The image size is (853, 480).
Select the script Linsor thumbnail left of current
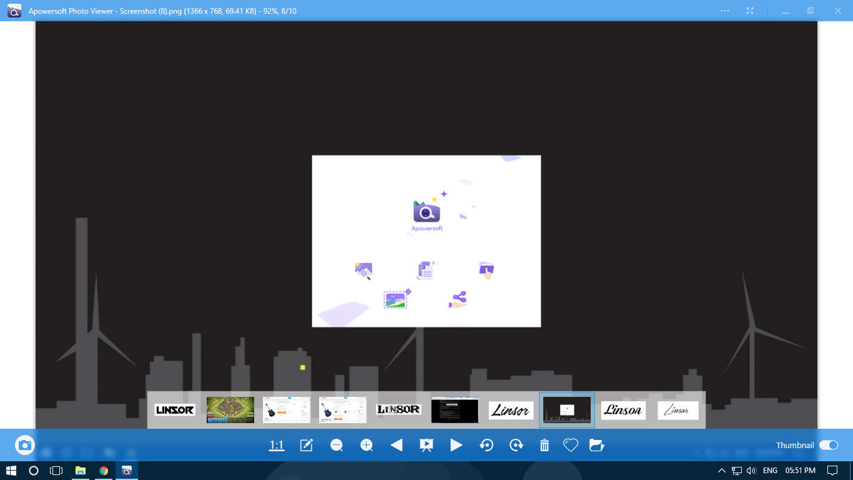click(x=511, y=410)
